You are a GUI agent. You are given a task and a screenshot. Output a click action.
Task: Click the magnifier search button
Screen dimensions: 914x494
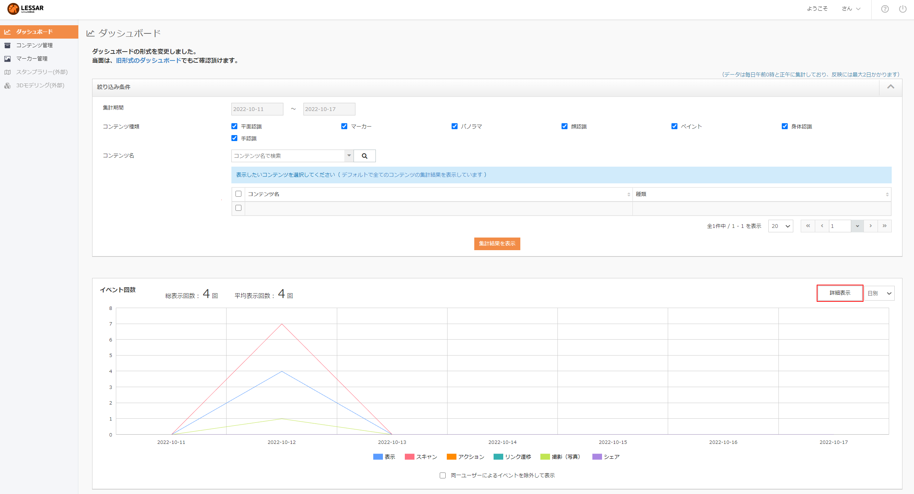pyautogui.click(x=365, y=156)
